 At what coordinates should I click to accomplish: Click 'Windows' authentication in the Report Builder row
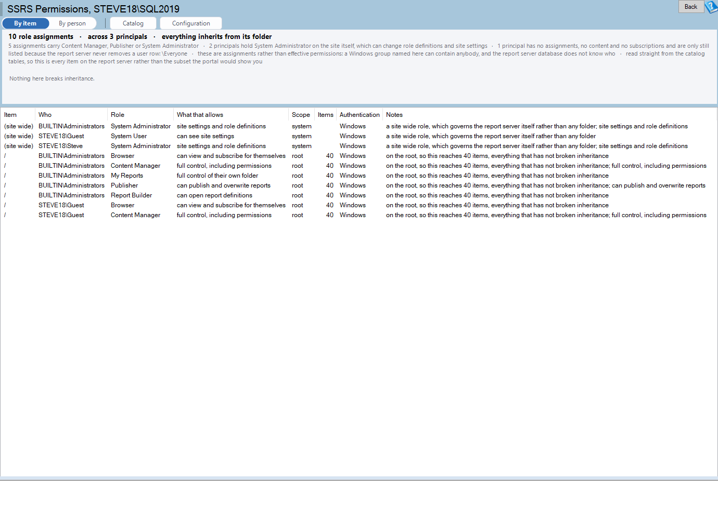[x=353, y=195]
